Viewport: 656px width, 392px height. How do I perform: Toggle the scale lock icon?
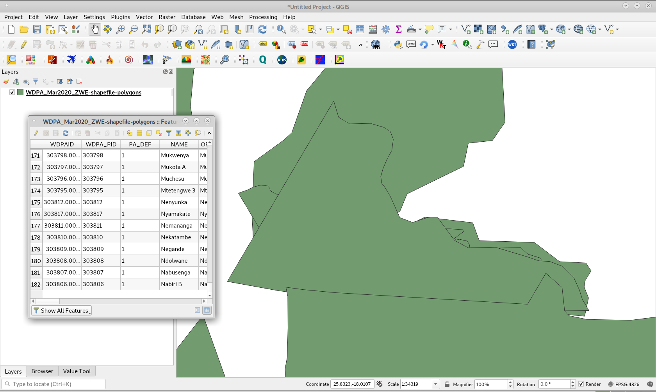pos(447,384)
